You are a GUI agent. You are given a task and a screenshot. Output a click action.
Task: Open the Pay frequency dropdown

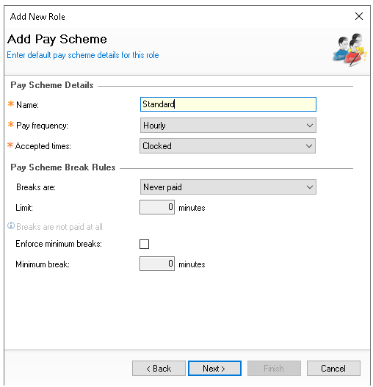tap(228, 126)
